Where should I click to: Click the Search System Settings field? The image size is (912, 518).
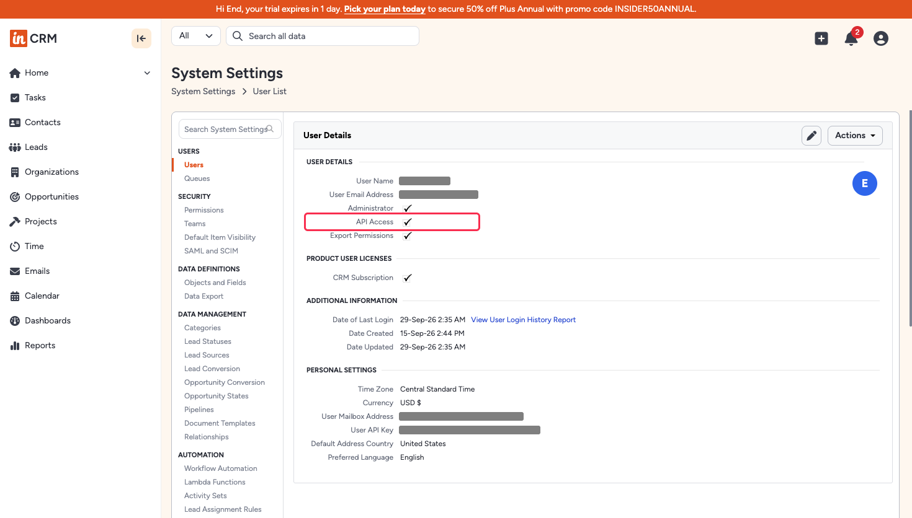coord(230,129)
